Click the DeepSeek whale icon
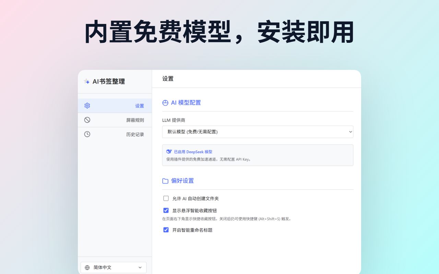This screenshot has width=439, height=274. coord(169,151)
